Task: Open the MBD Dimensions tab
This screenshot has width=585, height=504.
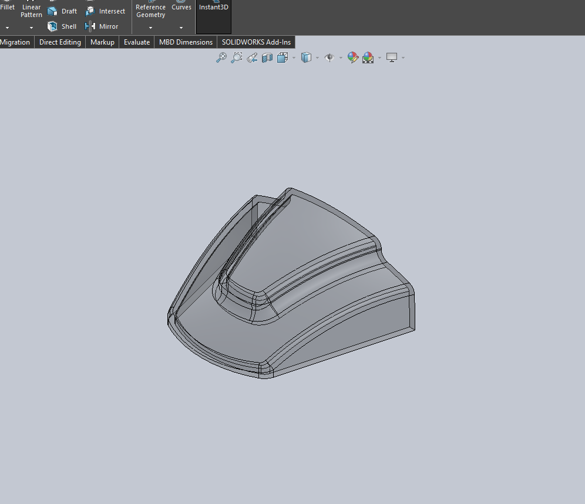Action: 185,42
